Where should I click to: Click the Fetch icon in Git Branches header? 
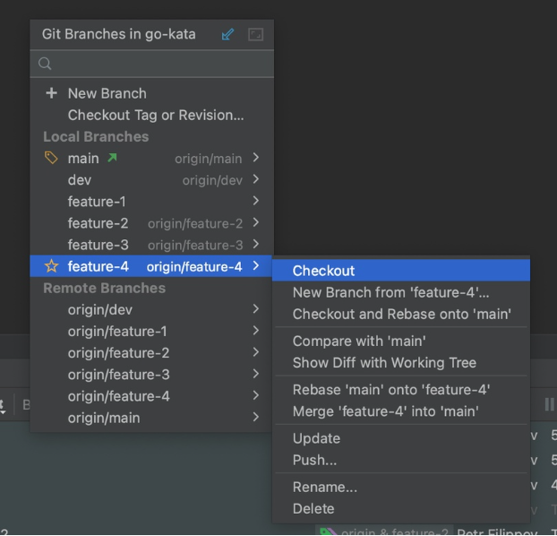[x=227, y=35]
